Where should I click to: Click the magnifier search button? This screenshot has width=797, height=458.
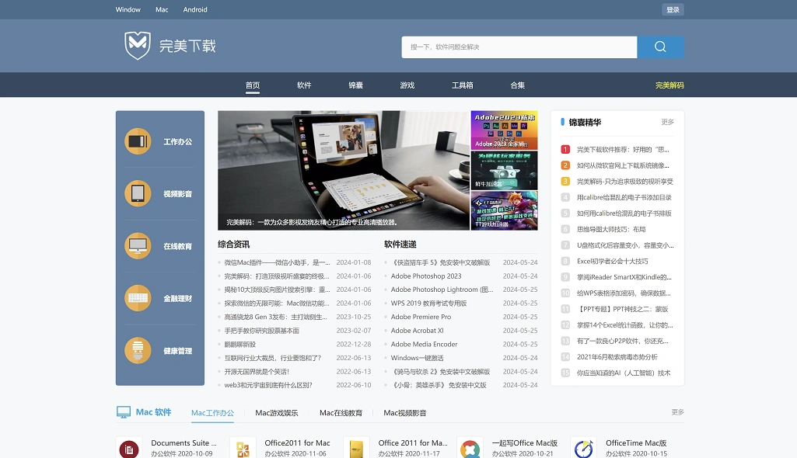coord(660,47)
